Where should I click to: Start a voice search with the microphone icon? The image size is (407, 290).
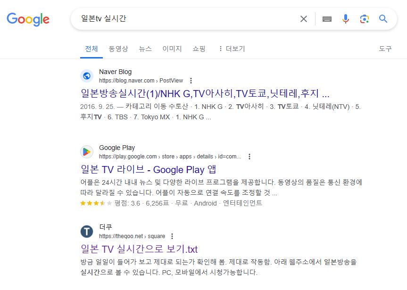point(345,19)
